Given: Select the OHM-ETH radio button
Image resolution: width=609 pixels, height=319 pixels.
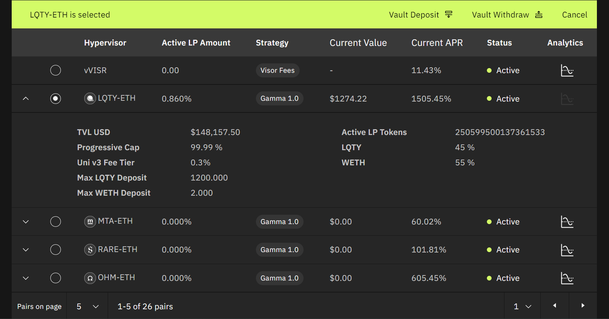Looking at the screenshot, I should (x=56, y=278).
